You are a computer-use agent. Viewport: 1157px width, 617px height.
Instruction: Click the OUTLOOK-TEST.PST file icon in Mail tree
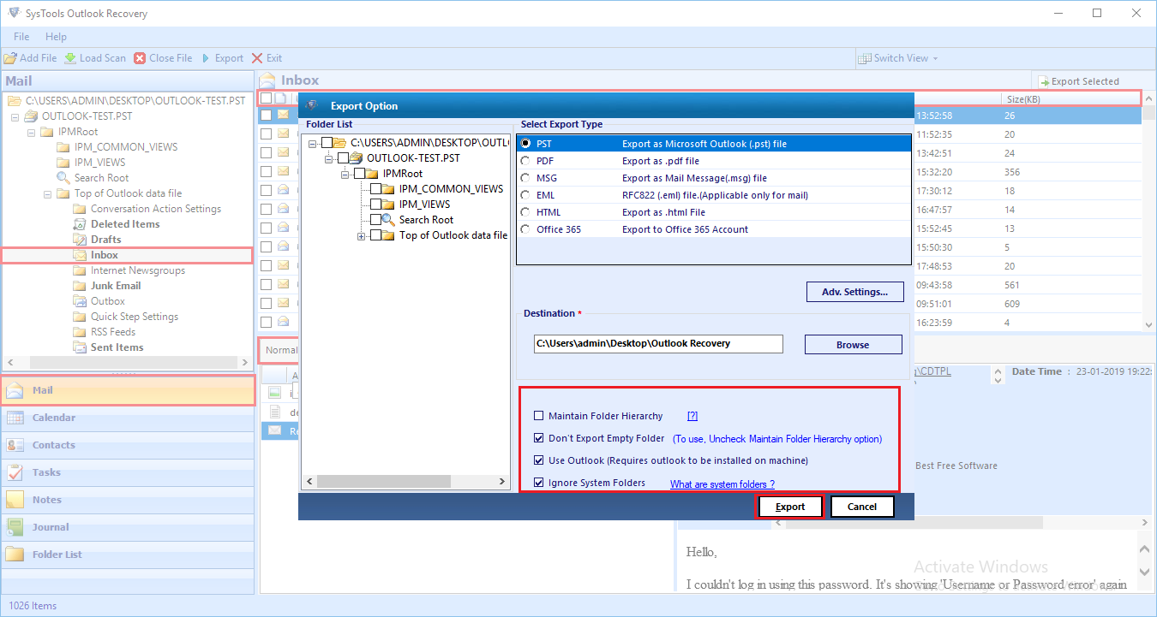tap(31, 116)
